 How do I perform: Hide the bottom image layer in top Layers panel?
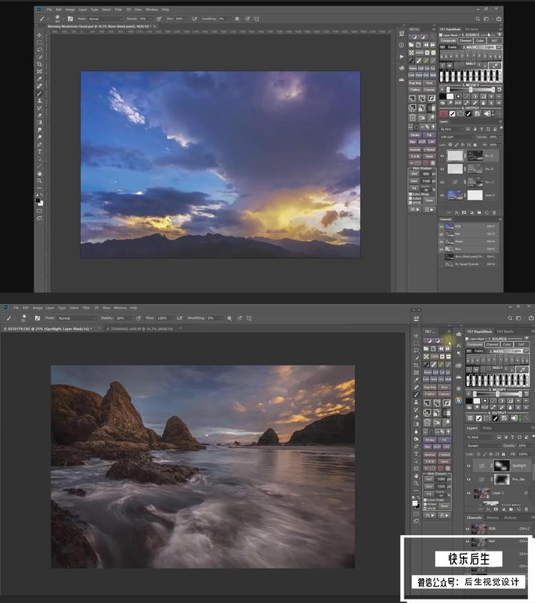(442, 196)
